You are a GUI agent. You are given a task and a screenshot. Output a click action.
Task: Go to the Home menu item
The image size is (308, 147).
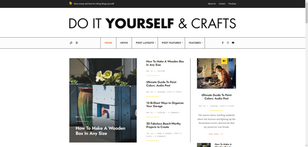click(x=108, y=43)
